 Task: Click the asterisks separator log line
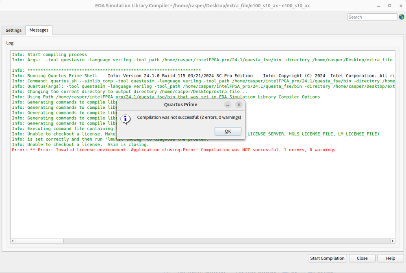[106, 70]
